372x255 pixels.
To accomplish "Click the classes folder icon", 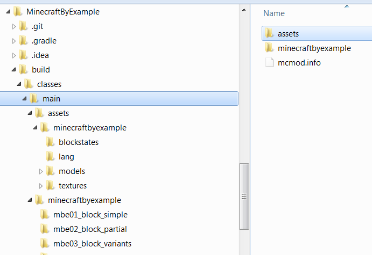I will pyautogui.click(x=29, y=84).
